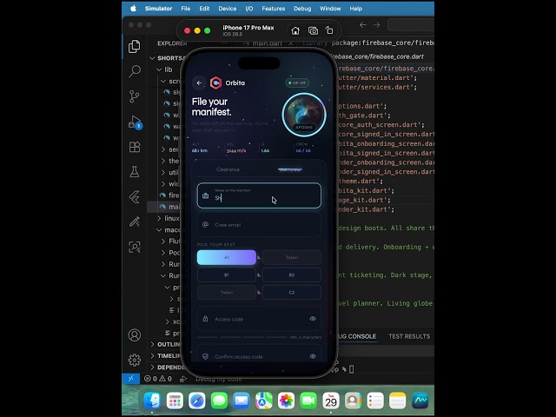Open Photos from the Dock
The width and height of the screenshot is (556, 417).
click(x=286, y=400)
